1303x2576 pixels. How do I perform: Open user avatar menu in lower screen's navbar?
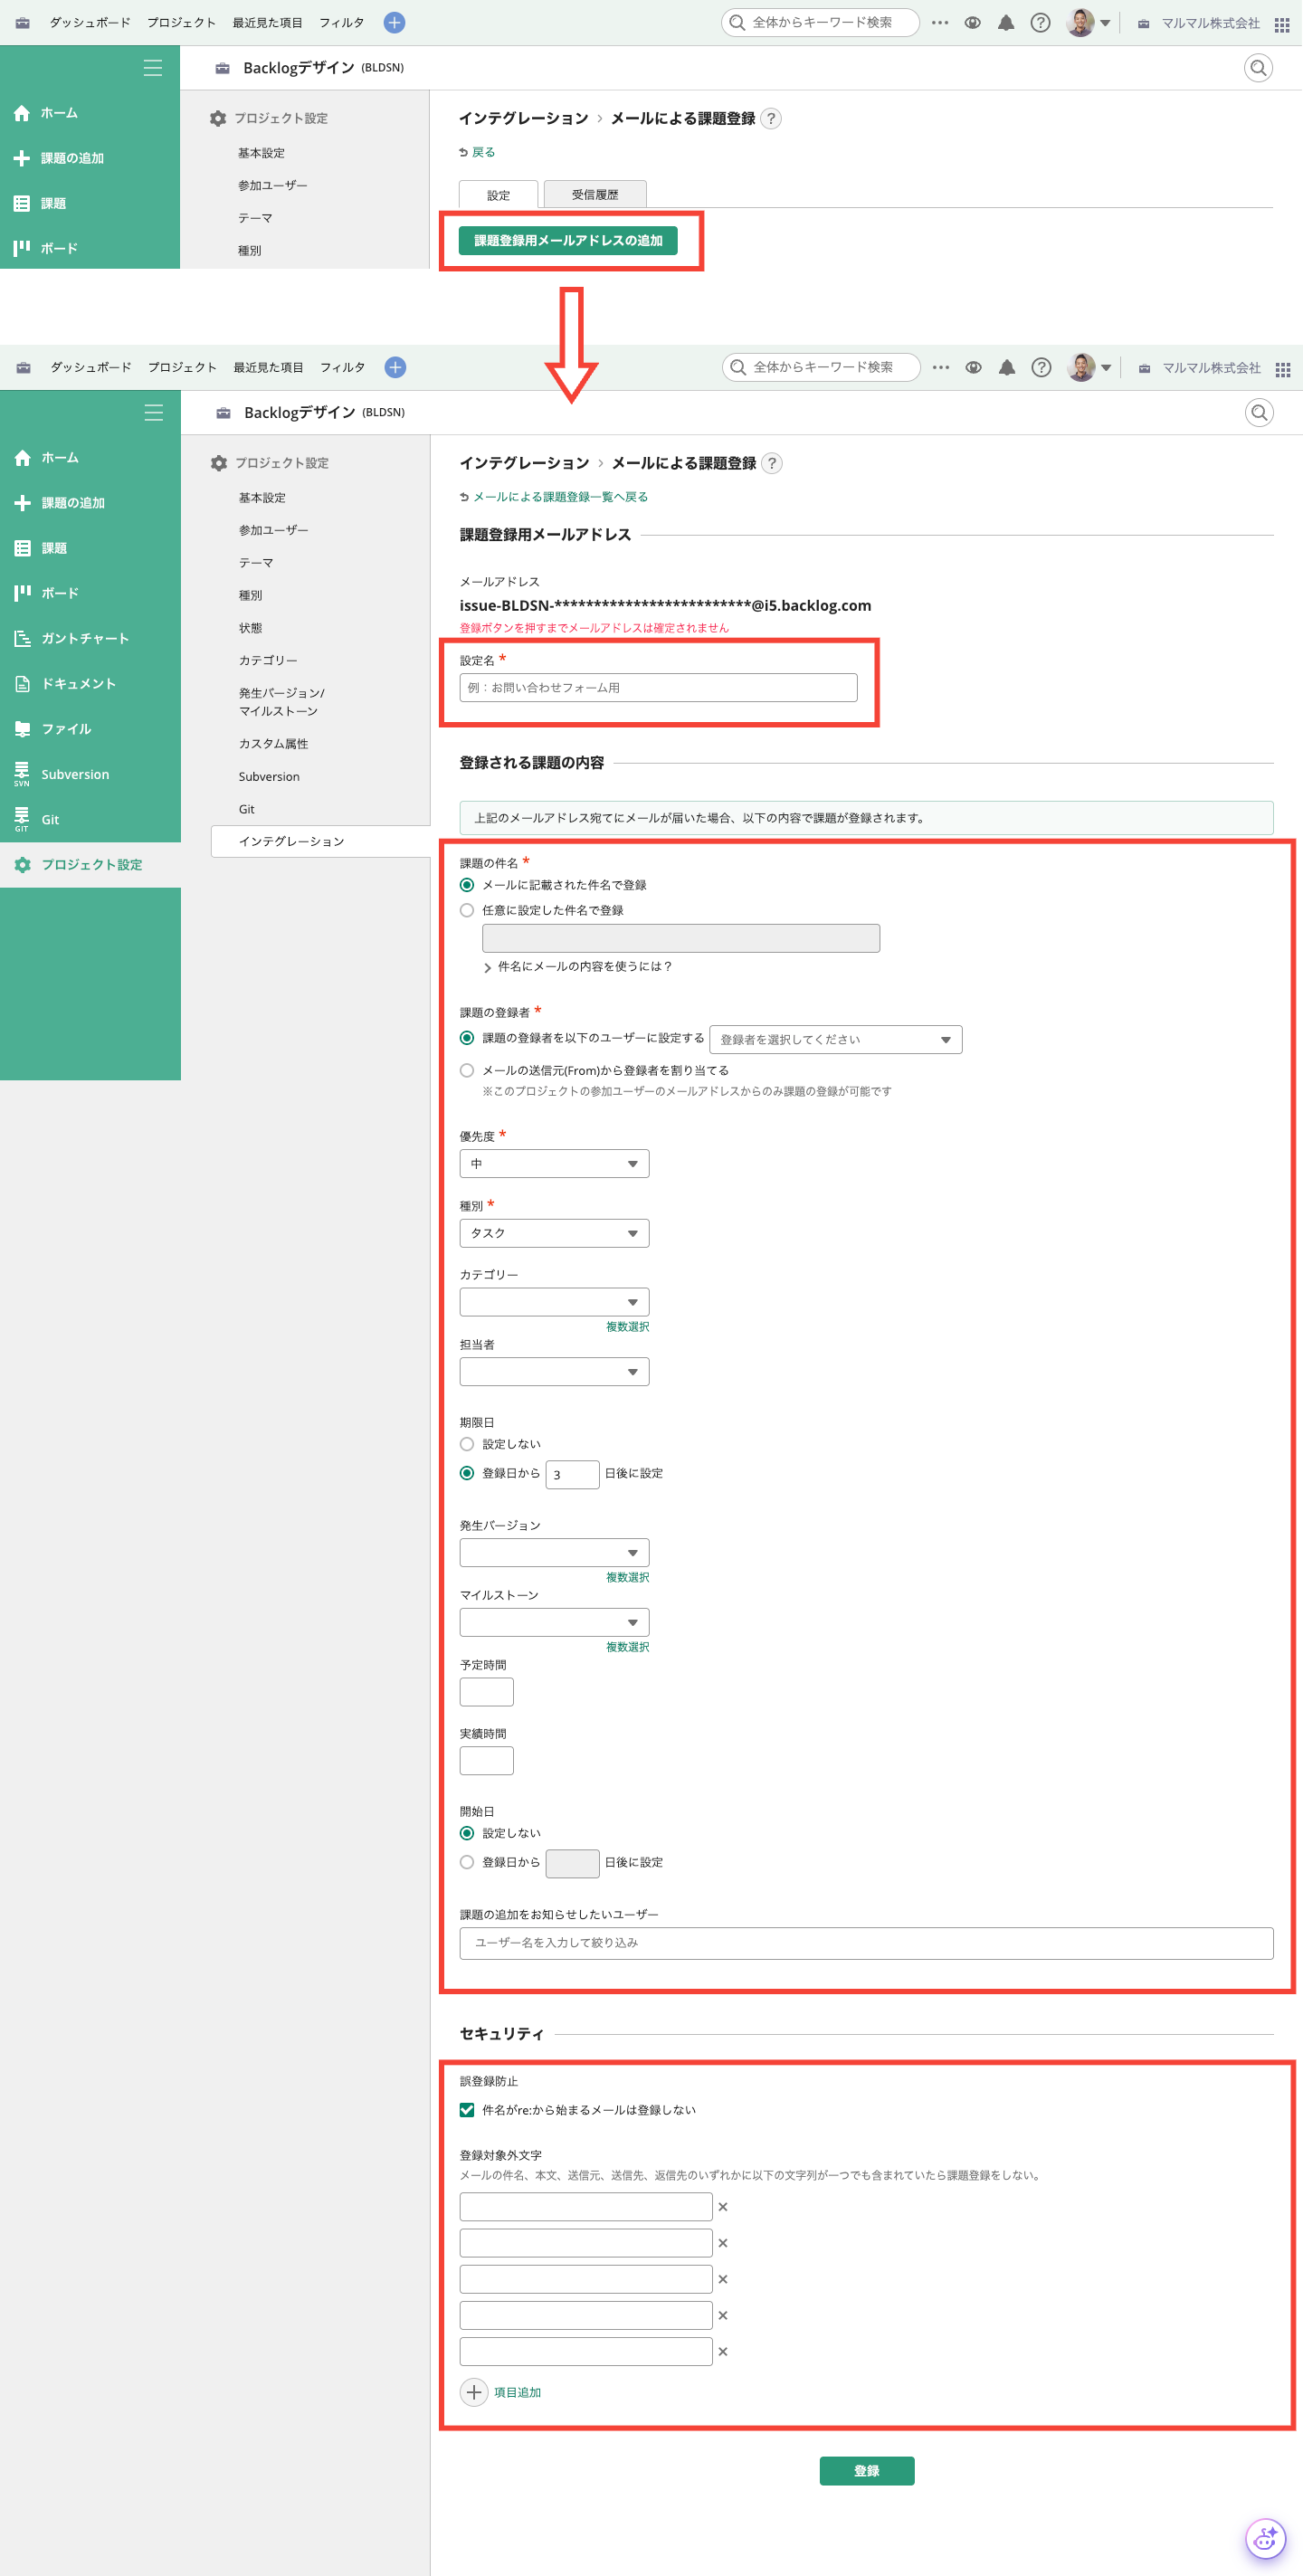click(x=1089, y=367)
